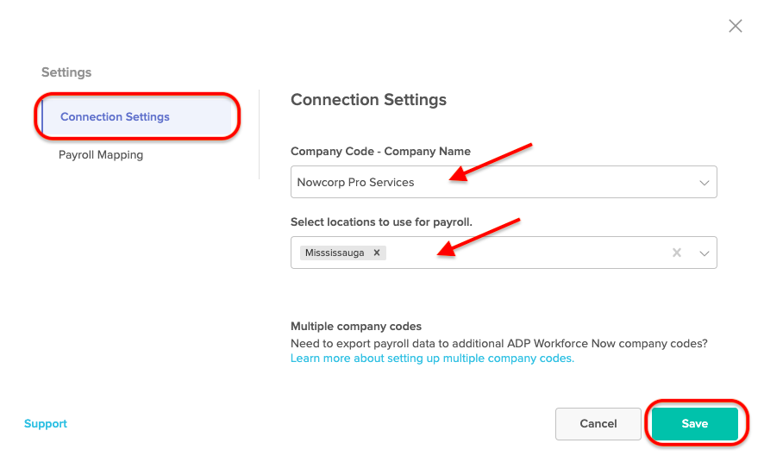764x468 pixels.
Task: Open the Payroll Mapping tab
Action: click(101, 155)
